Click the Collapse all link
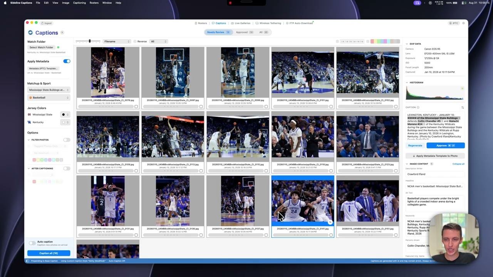The height and width of the screenshot is (277, 493). 458,164
